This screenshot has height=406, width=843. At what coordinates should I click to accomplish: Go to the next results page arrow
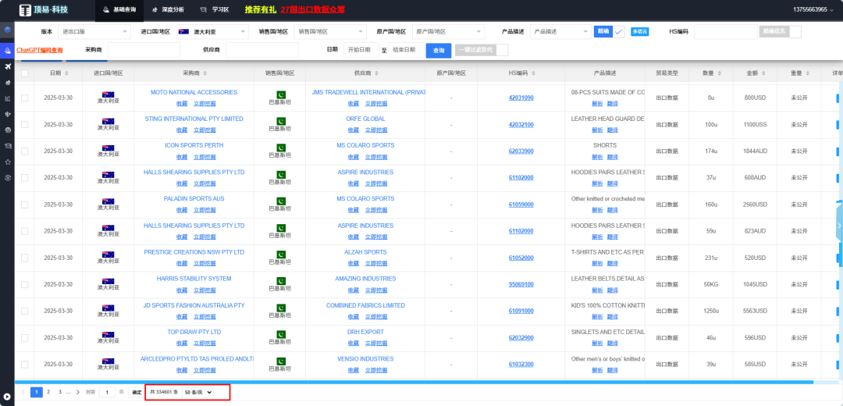[78, 392]
